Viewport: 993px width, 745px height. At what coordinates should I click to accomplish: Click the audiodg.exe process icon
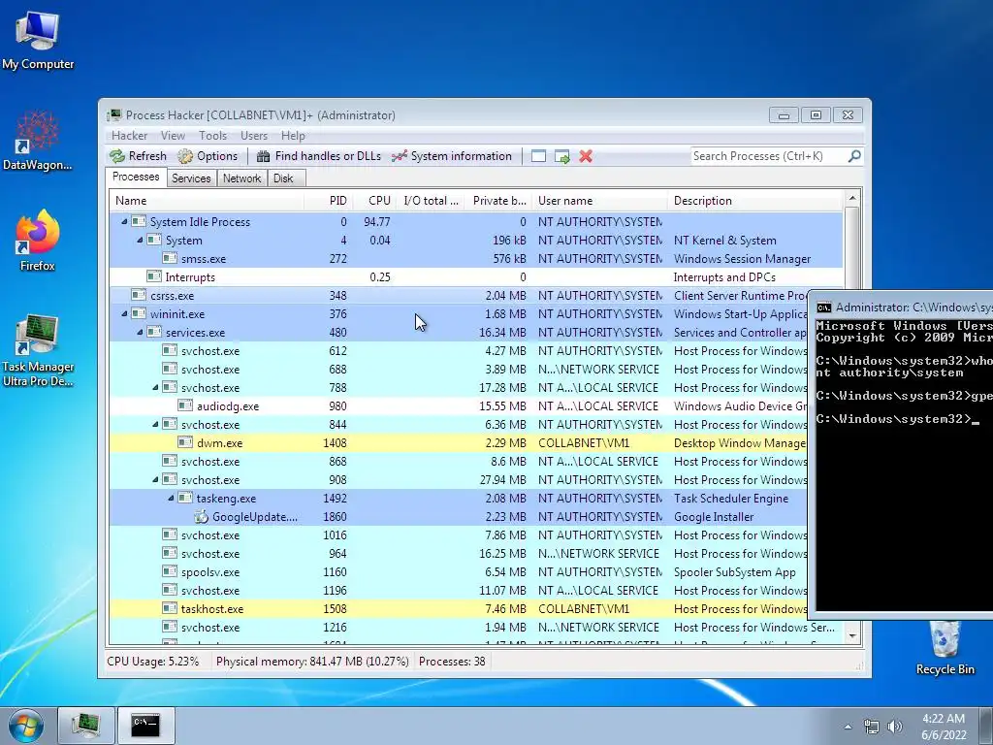click(x=185, y=405)
